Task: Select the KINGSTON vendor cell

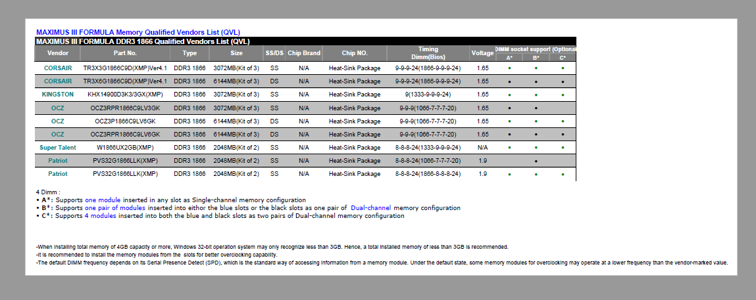Action: point(57,95)
